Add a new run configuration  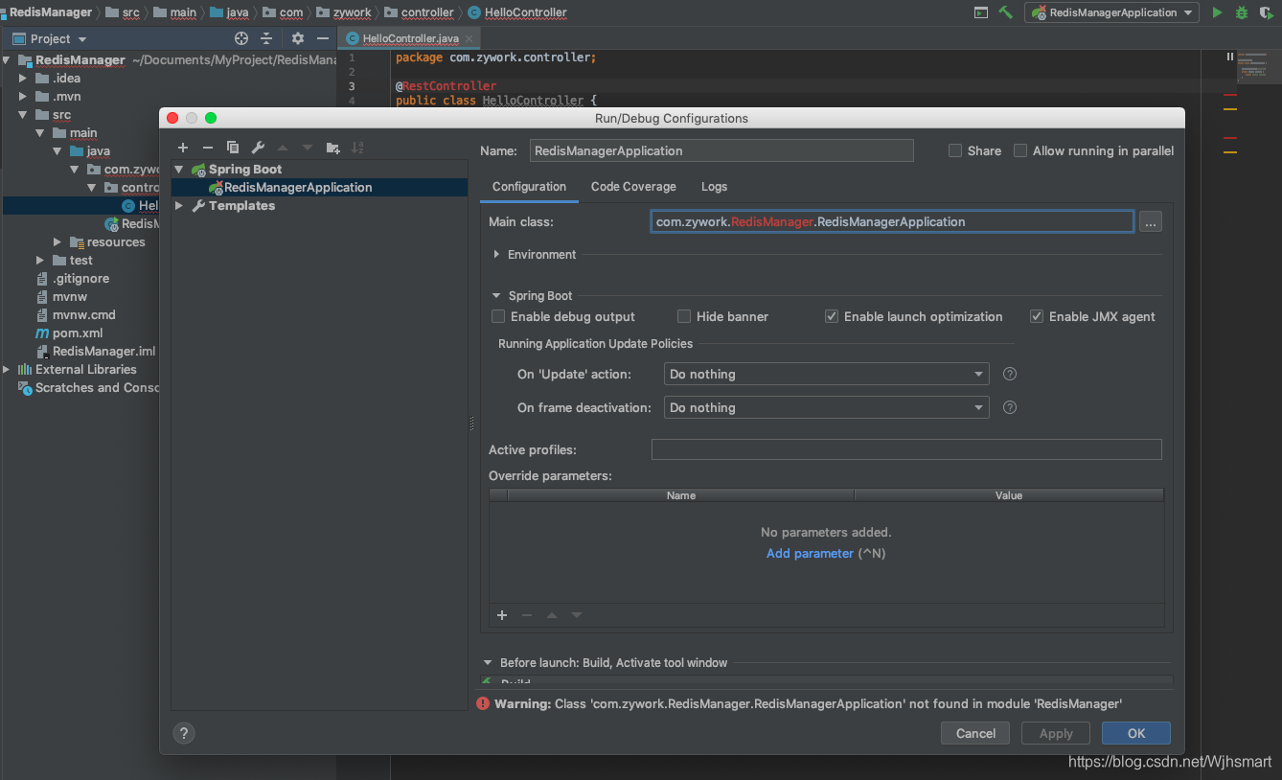183,148
